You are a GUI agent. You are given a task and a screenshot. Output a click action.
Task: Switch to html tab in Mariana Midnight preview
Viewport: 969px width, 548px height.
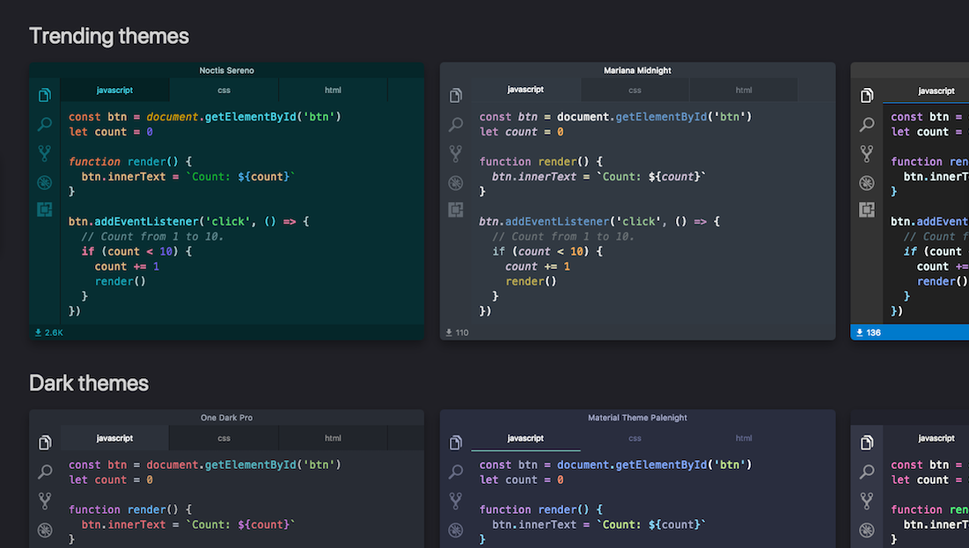(744, 91)
